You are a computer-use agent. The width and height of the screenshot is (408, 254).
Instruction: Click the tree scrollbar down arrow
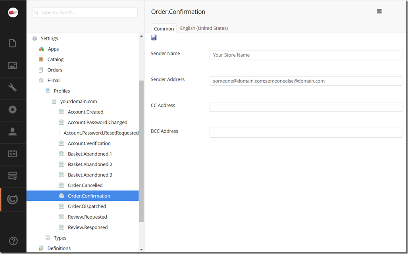142,250
